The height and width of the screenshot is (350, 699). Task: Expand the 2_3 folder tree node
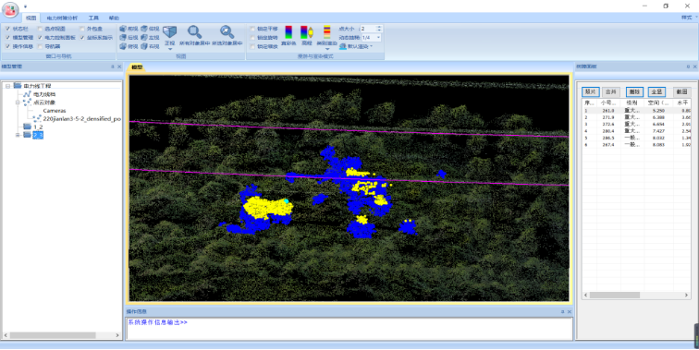pos(18,135)
